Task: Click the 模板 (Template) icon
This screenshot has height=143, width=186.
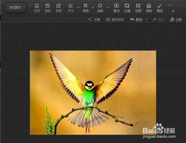Action: (x=149, y=8)
